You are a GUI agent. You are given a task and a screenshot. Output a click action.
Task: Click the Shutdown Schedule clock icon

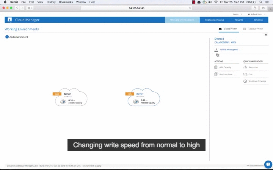(x=245, y=81)
